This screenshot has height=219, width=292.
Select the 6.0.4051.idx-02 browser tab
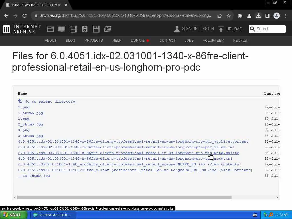[x=36, y=5]
